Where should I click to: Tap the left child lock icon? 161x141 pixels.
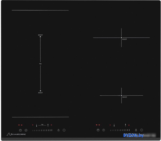[58, 130]
